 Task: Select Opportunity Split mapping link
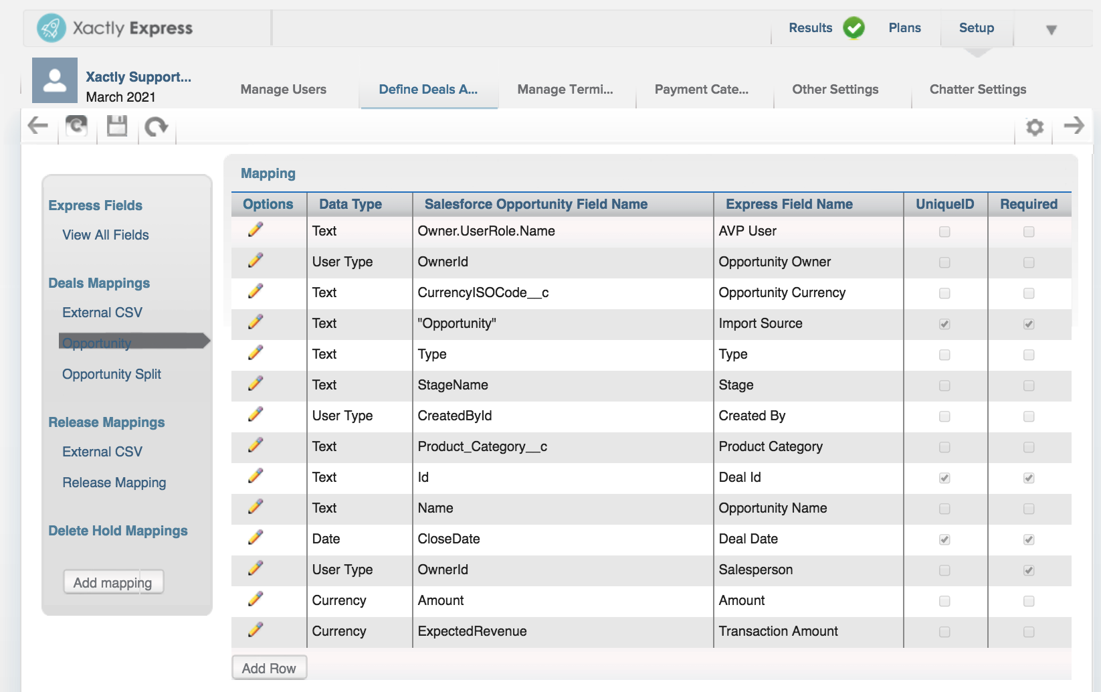[112, 375]
